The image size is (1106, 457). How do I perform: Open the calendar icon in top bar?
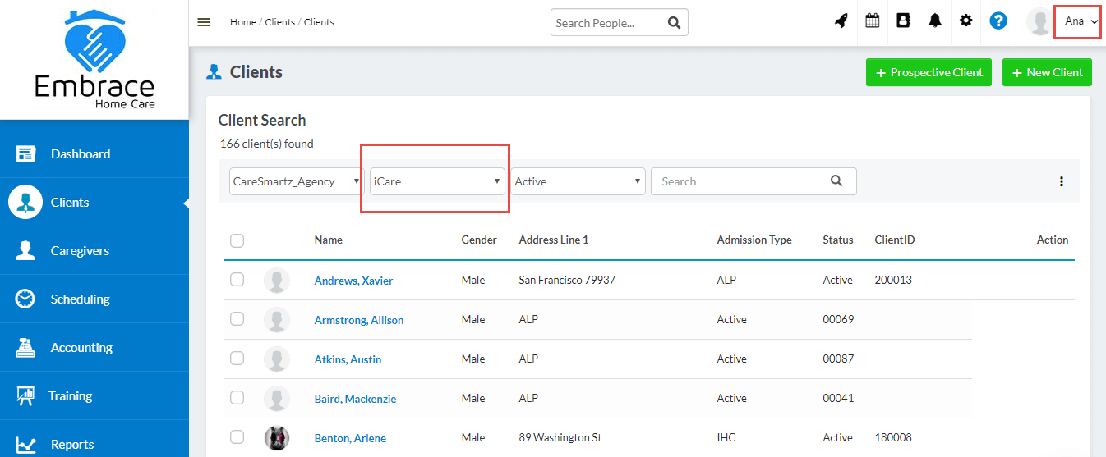[x=872, y=22]
